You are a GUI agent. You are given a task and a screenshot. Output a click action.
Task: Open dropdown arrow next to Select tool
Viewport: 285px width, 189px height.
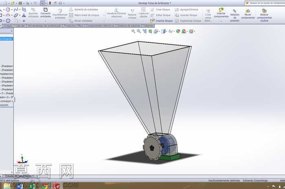(x=46, y=3)
